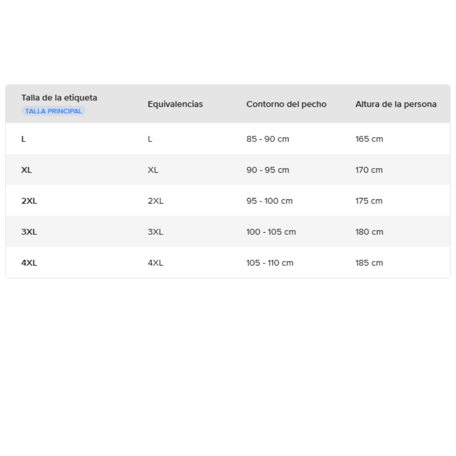Select the bold 3XL label size cell
Screen dimensions: 456x456
click(29, 232)
